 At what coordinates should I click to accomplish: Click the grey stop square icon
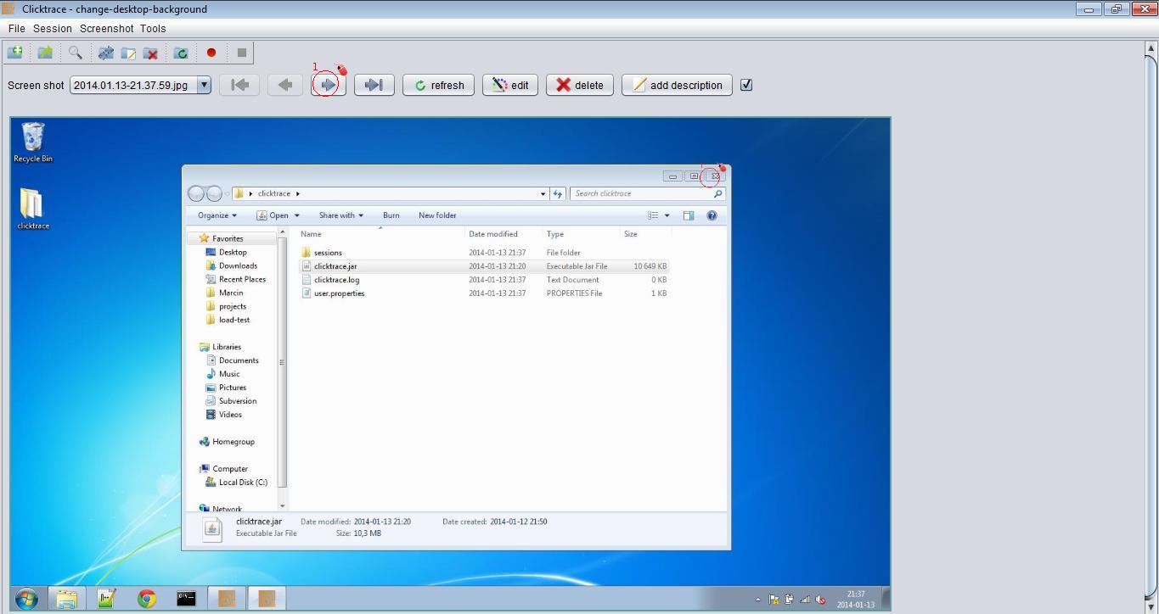[x=242, y=53]
